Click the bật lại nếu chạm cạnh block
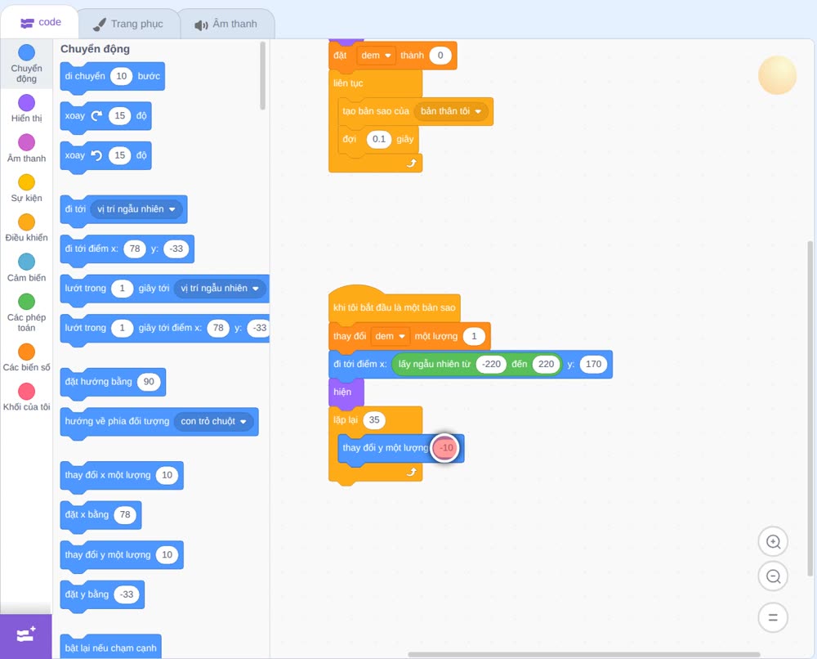 click(x=111, y=648)
